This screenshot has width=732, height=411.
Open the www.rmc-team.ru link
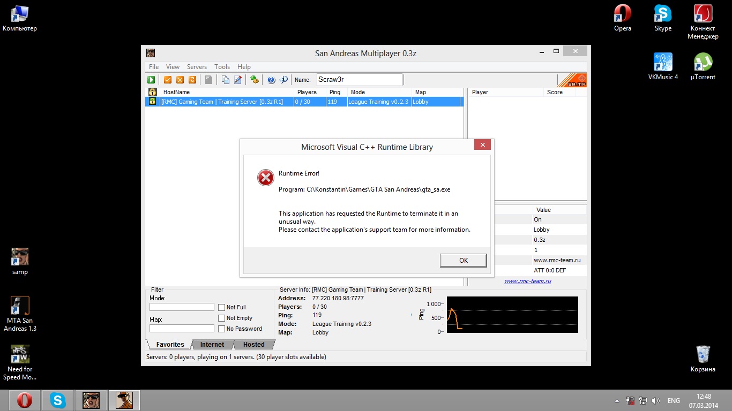[527, 281]
